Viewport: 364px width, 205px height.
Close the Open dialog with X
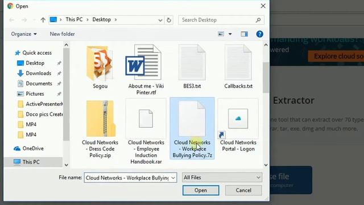coord(263,6)
